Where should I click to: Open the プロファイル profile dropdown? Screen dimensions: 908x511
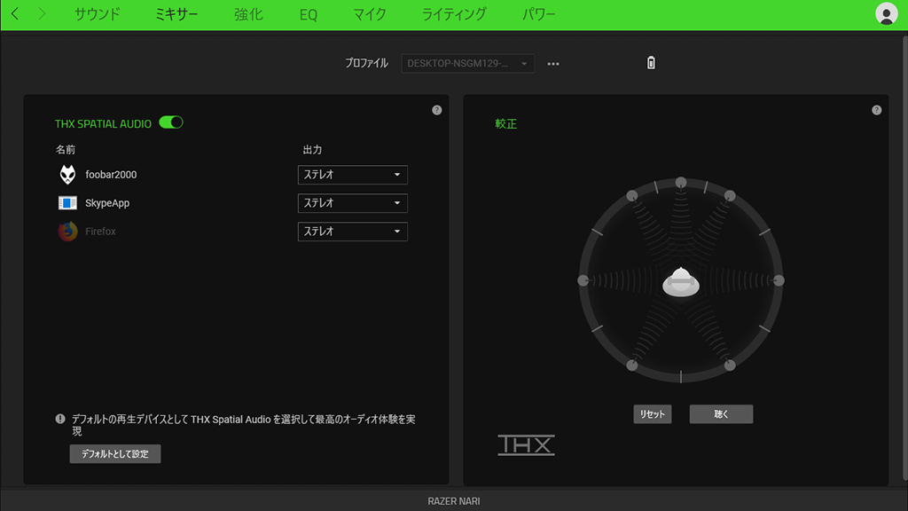click(467, 63)
